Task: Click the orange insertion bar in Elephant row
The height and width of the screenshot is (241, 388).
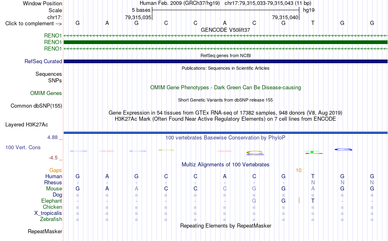Action: (299, 200)
